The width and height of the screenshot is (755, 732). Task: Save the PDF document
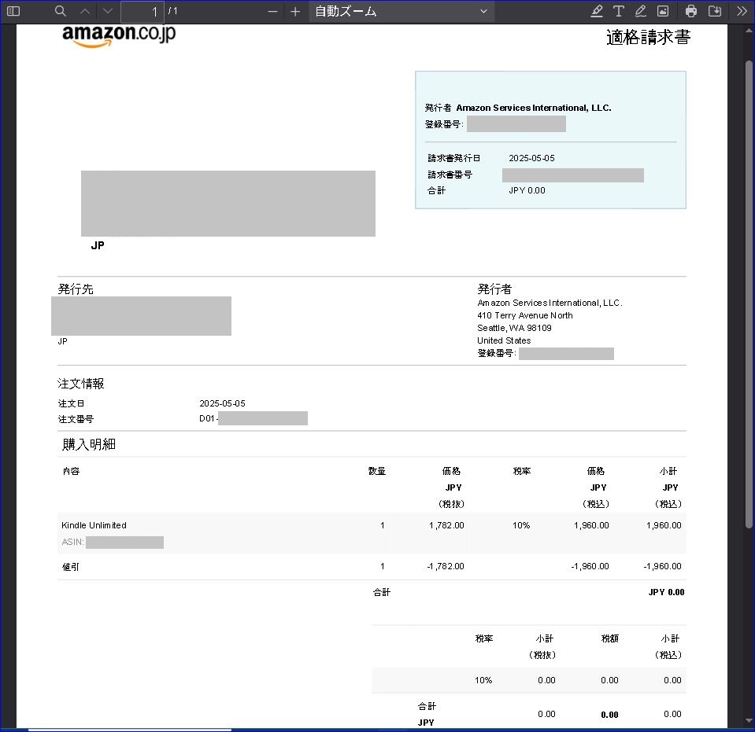click(715, 11)
